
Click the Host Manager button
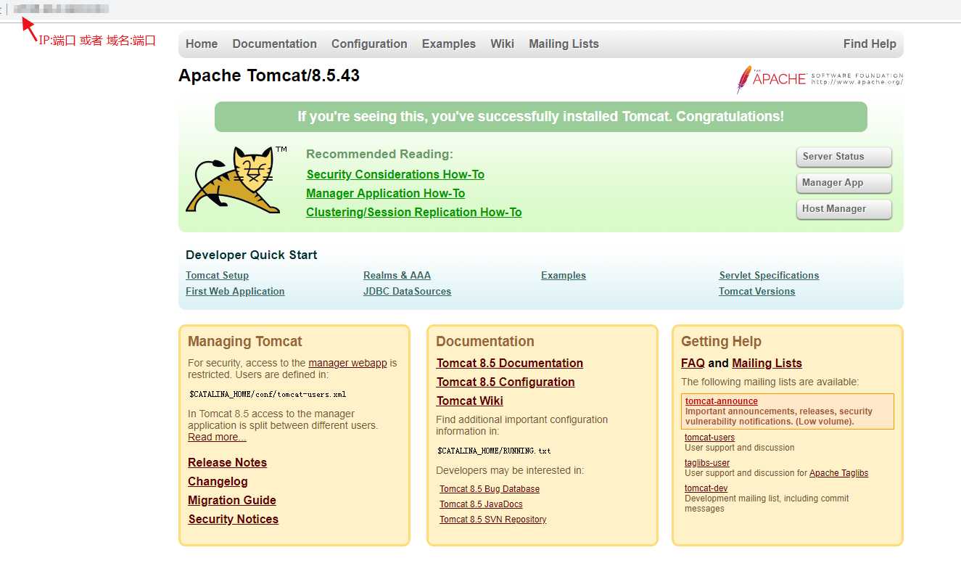(844, 209)
